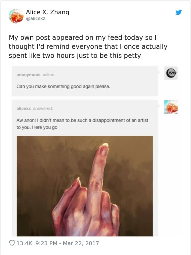Image resolution: width=191 pixels, height=255 pixels.
Task: Open Alice X. Zhang's round profile avatar
Action: click(x=16, y=16)
